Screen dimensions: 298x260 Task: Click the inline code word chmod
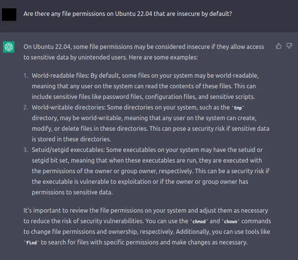pos(199,221)
